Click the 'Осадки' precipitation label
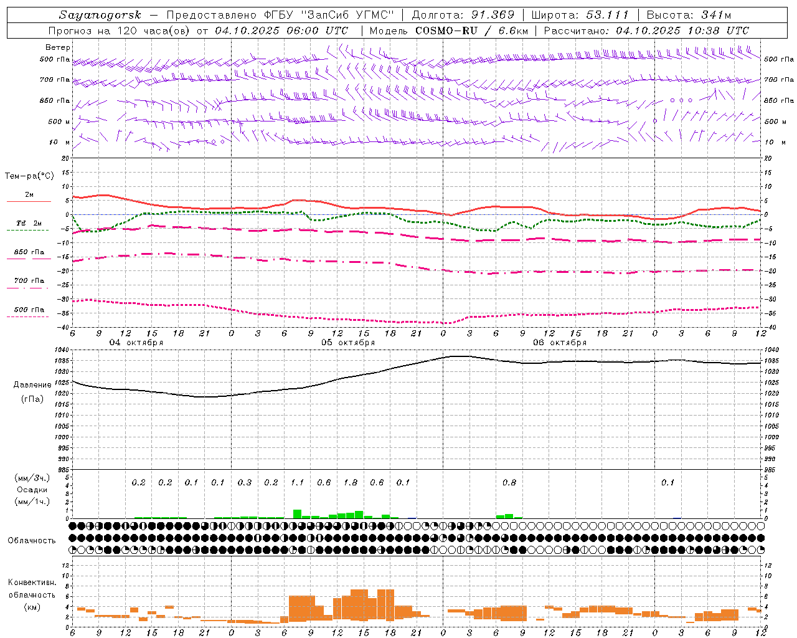This screenshot has width=797, height=638. (32, 490)
